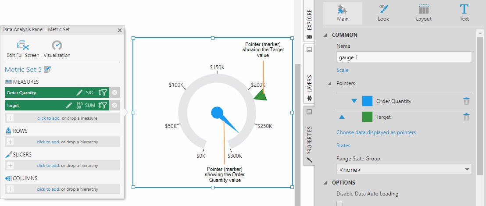Click 'Choose data displayed as pointers' link
Image resolution: width=486 pixels, height=206 pixels.
tap(376, 132)
